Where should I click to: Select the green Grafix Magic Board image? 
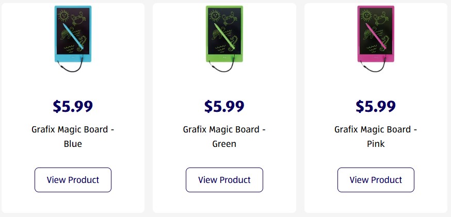click(x=224, y=39)
